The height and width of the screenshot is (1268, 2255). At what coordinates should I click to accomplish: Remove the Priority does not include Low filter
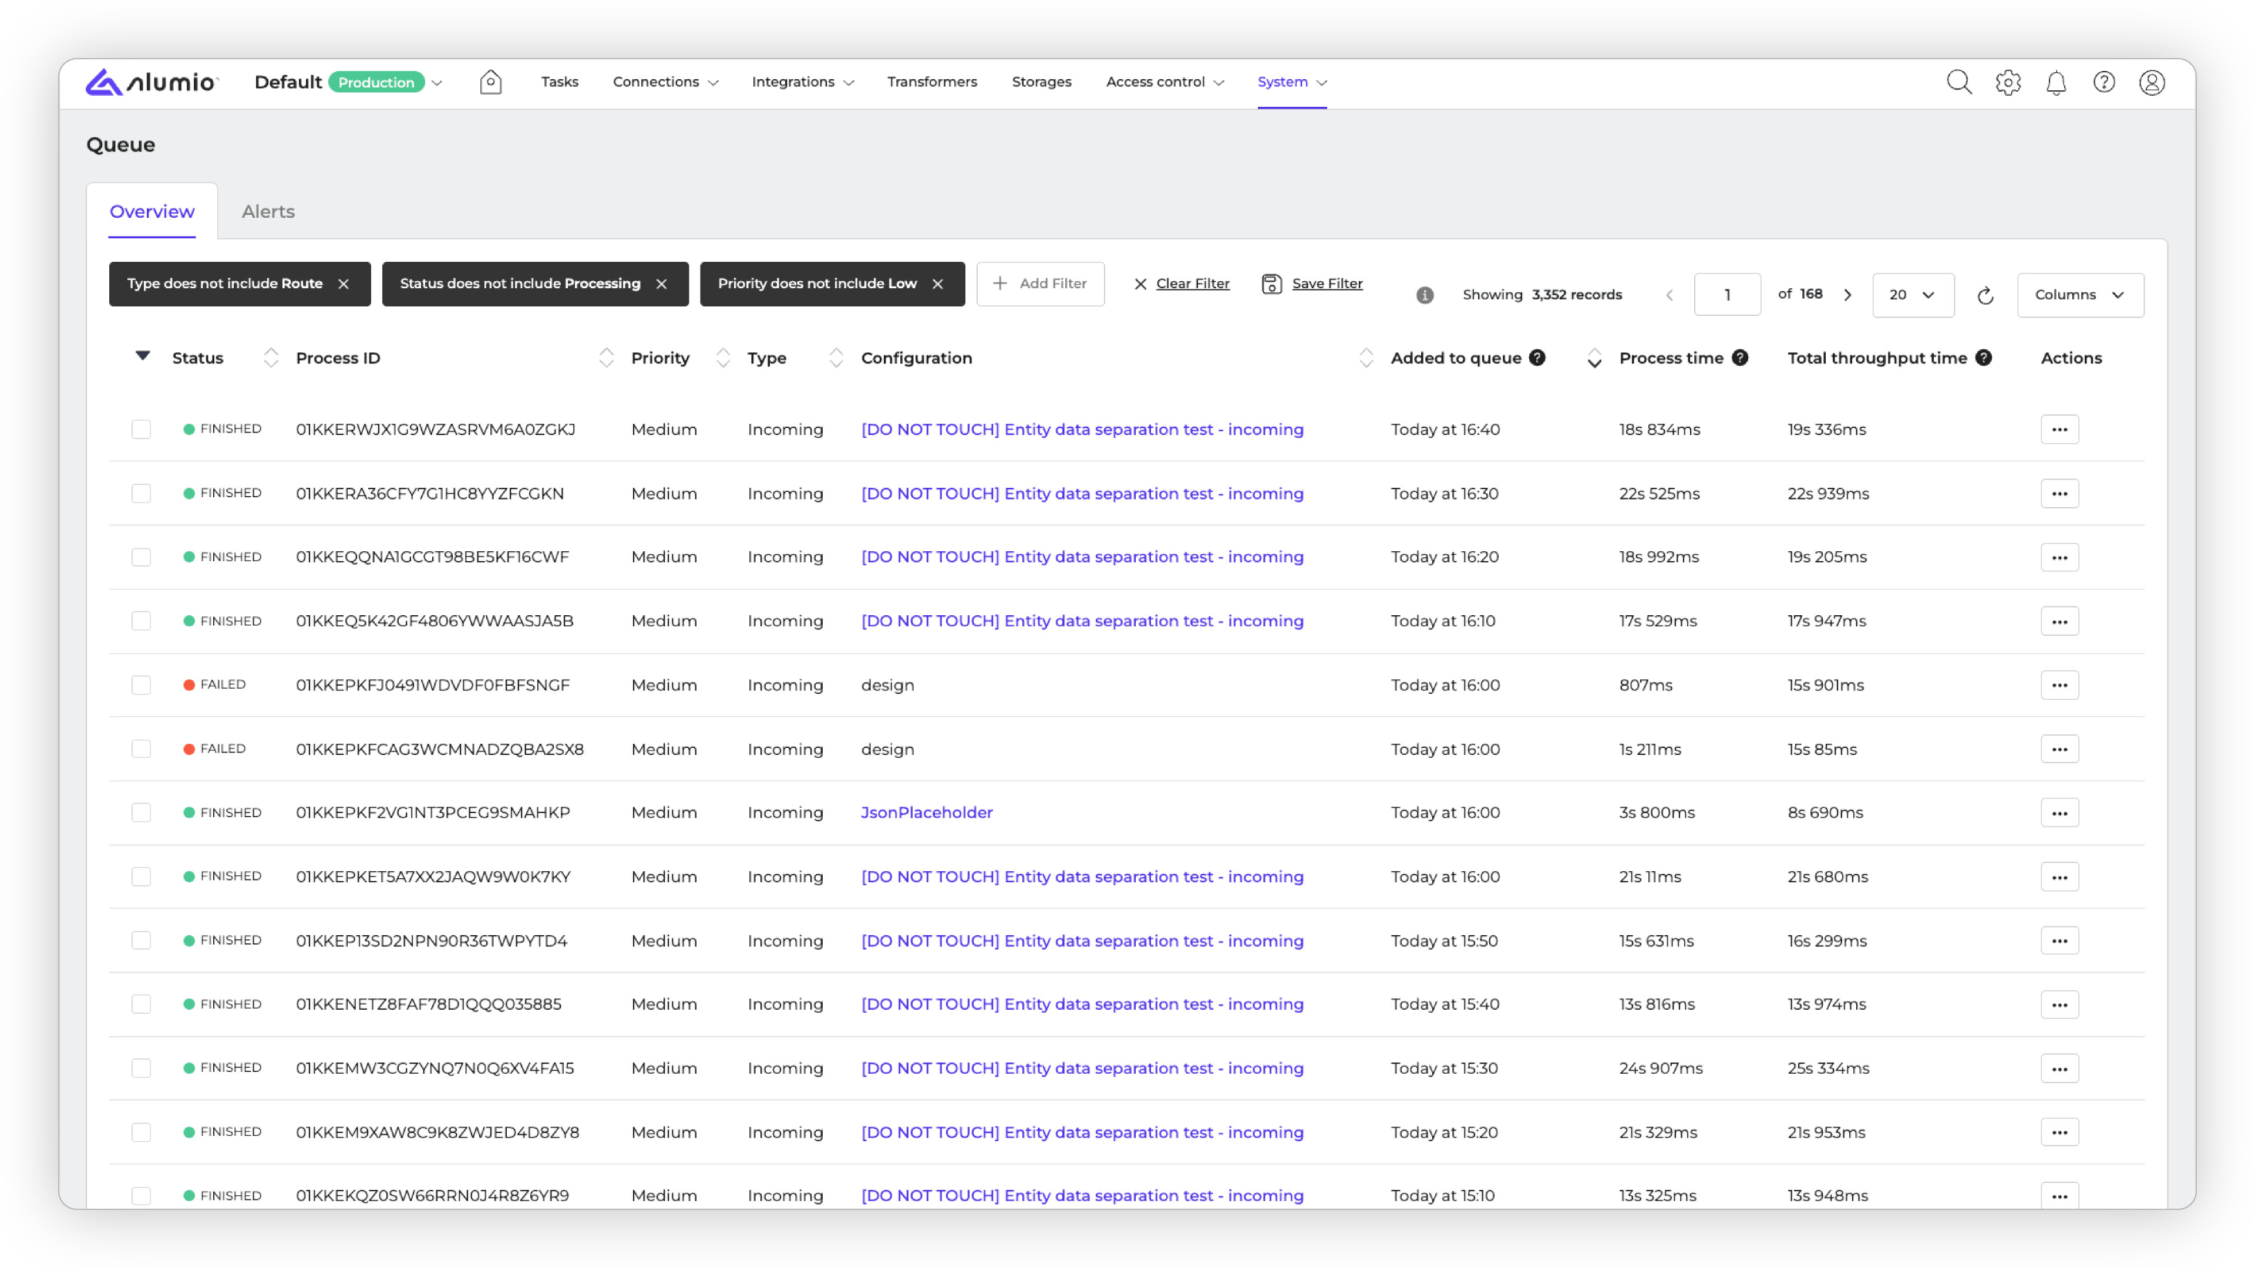pos(938,284)
